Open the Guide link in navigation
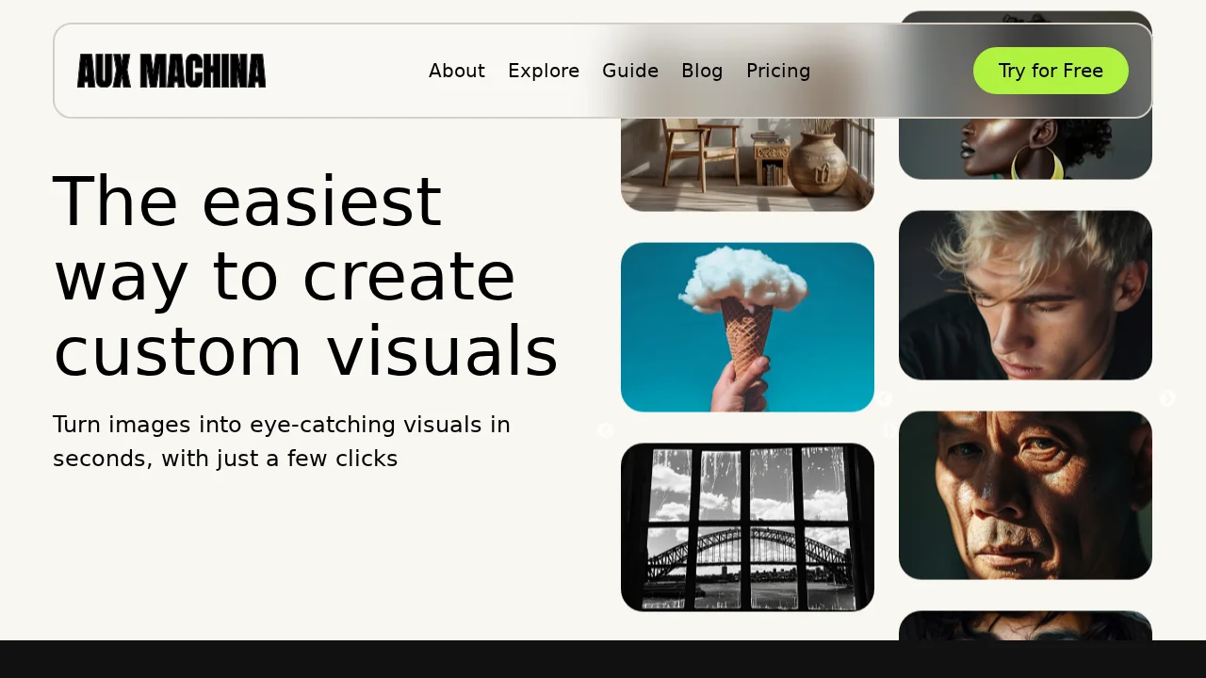Viewport: 1206px width, 678px height. (630, 72)
